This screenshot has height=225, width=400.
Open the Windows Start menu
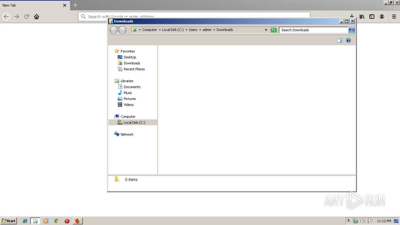(8, 221)
